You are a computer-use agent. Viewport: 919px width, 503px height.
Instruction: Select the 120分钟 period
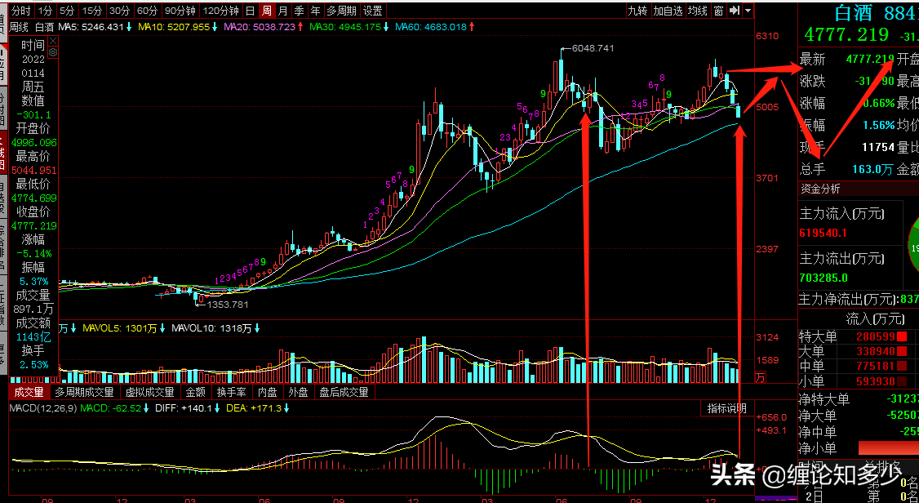coord(221,11)
